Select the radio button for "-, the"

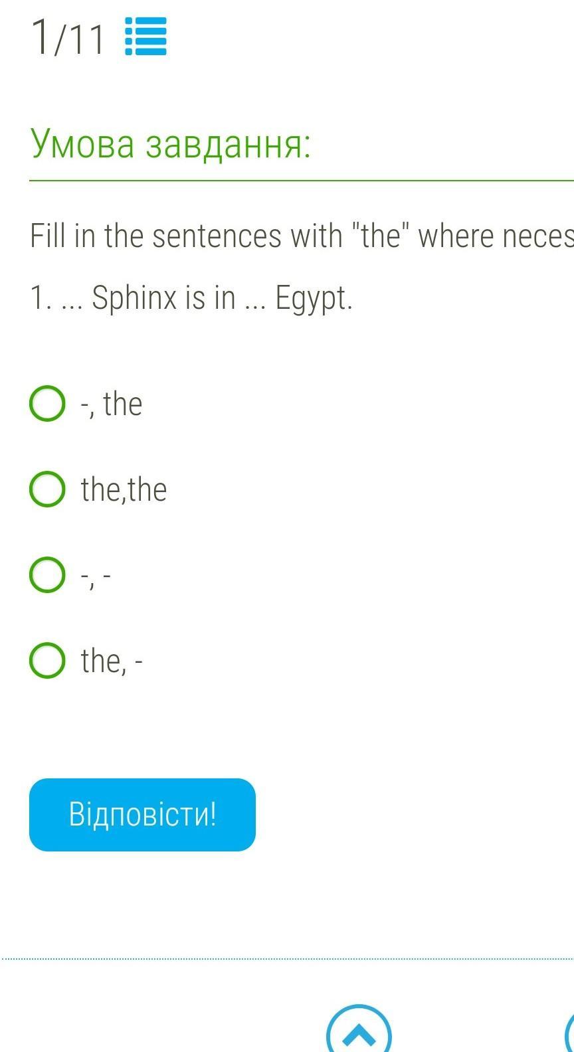(48, 404)
